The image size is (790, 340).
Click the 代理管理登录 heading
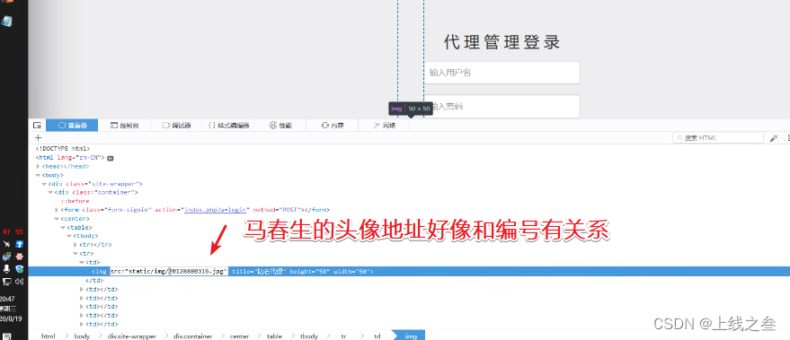[x=502, y=42]
